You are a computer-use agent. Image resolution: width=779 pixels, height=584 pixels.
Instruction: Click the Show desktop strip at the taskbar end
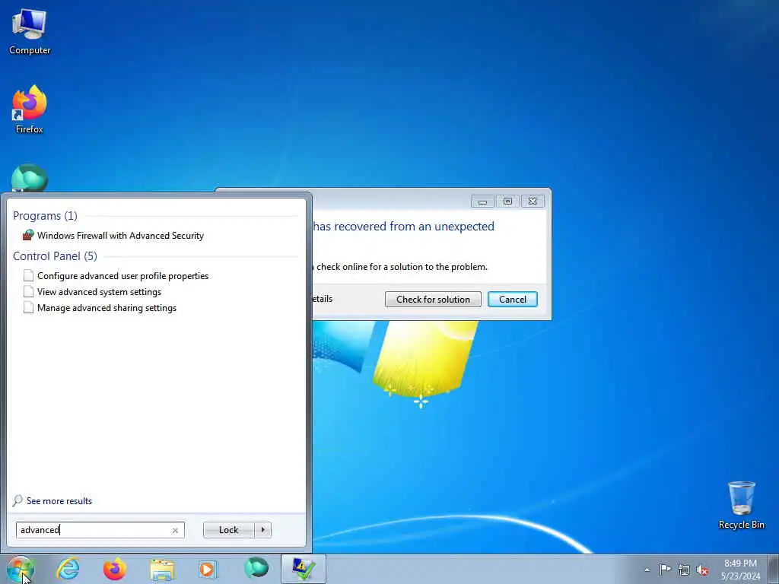(774, 569)
